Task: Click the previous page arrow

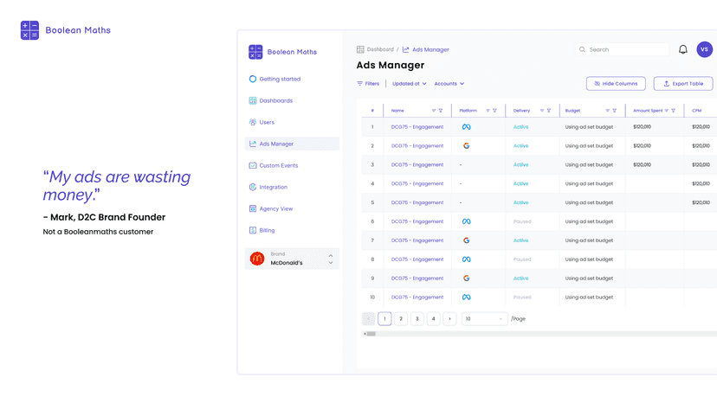Action: tap(368, 319)
